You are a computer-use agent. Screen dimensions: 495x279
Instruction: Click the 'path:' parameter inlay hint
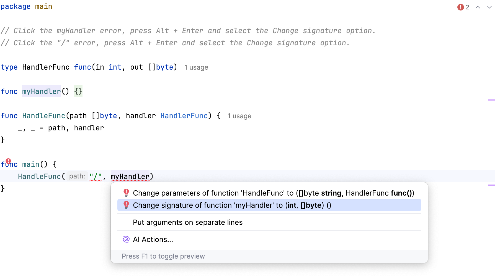(77, 176)
